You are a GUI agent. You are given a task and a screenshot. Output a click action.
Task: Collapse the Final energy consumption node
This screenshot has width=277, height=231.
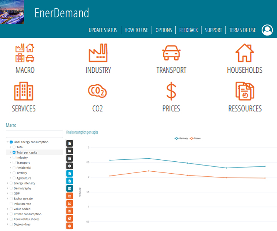[x=8, y=142]
